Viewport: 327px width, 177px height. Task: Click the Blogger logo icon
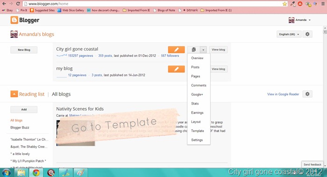(x=14, y=20)
